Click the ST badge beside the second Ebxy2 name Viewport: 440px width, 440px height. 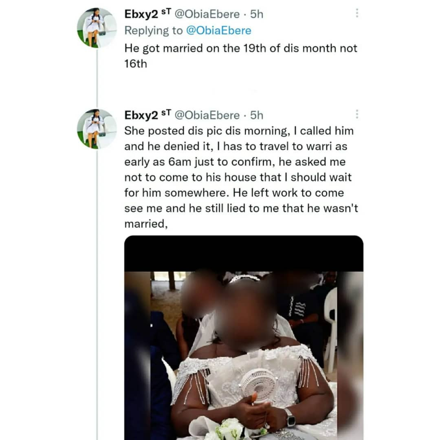coord(166,114)
